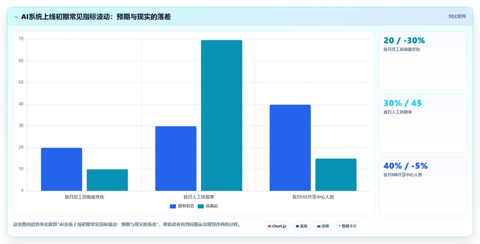
Task: Select the Chart.js tag pill
Action: (277, 226)
